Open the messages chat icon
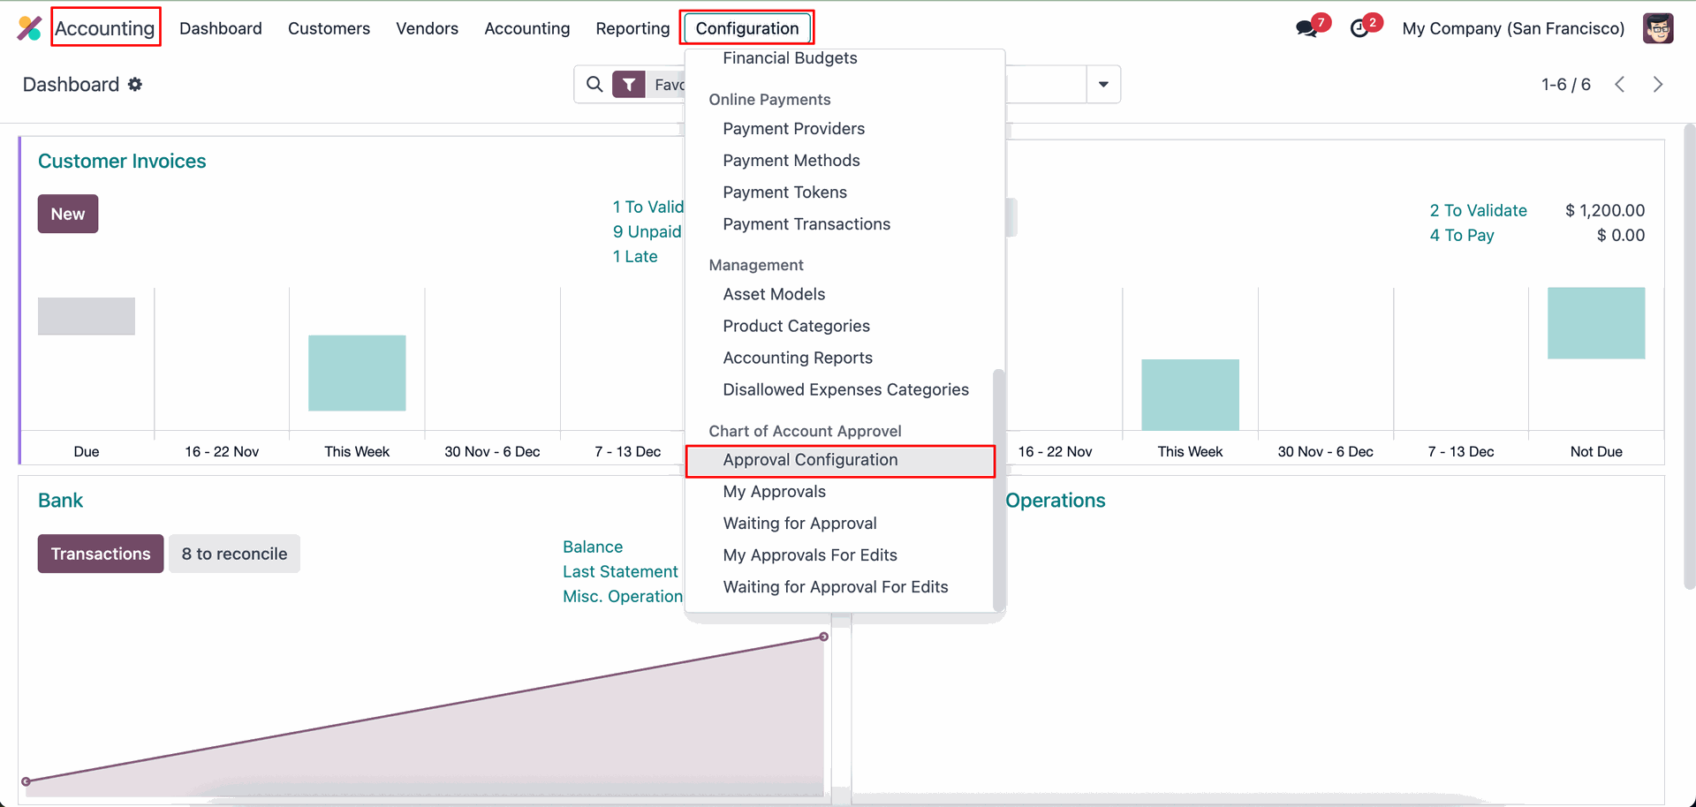The height and width of the screenshot is (807, 1696). (x=1306, y=28)
